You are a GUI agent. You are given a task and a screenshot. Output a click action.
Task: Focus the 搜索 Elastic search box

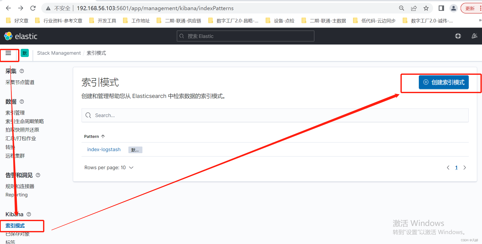click(x=245, y=36)
